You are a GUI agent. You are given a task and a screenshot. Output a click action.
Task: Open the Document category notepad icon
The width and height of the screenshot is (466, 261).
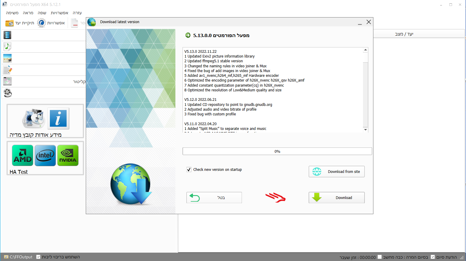7,70
